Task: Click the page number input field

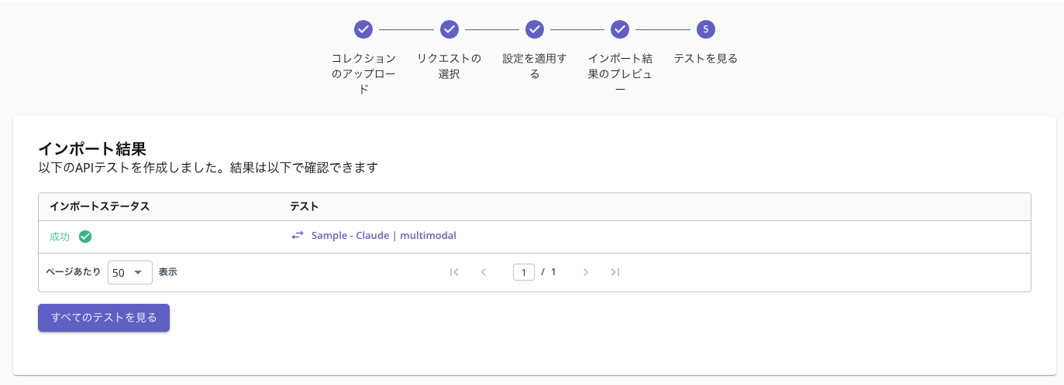Action: point(524,272)
